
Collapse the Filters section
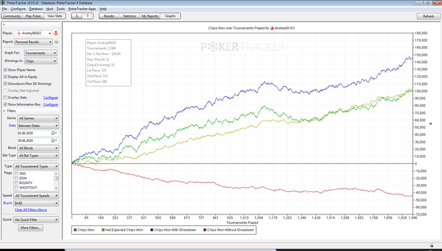(4, 111)
